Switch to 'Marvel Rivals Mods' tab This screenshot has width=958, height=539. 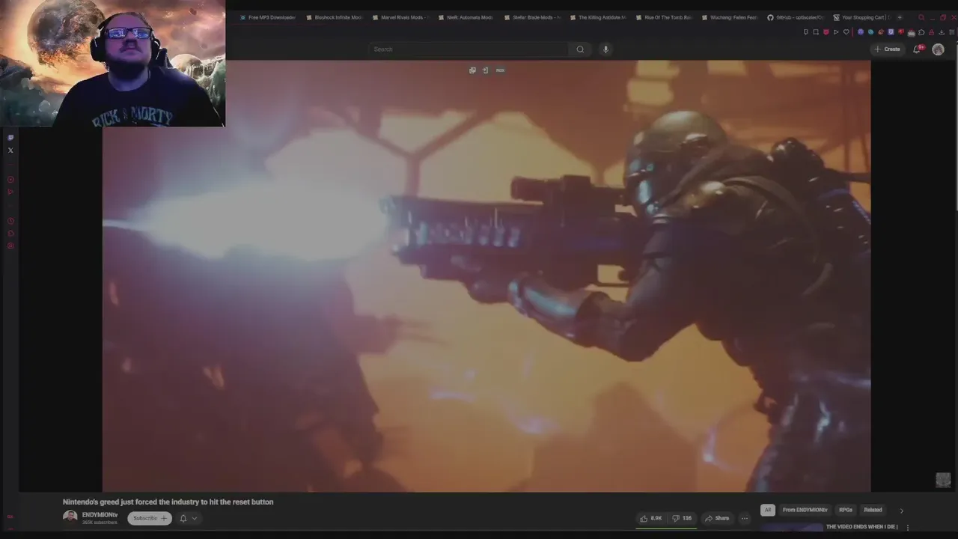pyautogui.click(x=401, y=17)
